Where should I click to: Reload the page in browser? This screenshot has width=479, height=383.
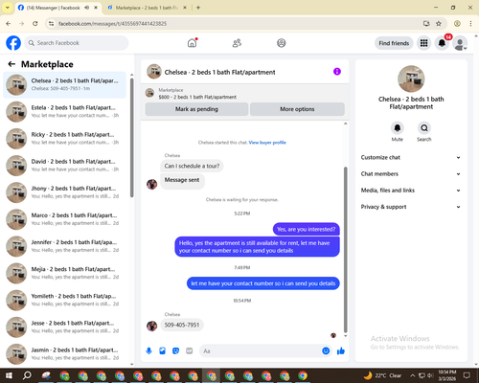[35, 23]
